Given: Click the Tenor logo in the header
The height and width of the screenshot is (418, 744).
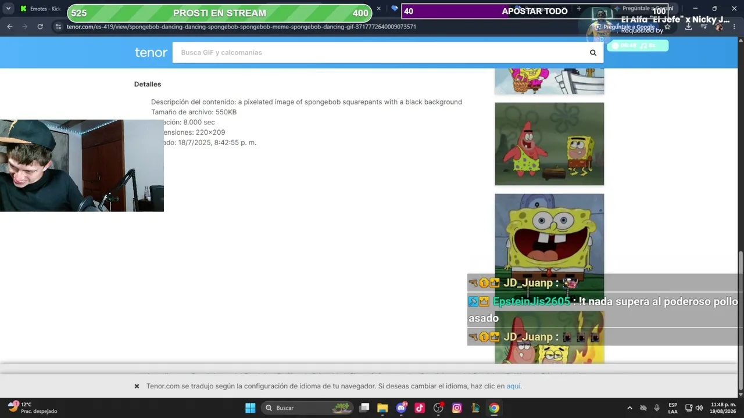Looking at the screenshot, I should (x=151, y=52).
